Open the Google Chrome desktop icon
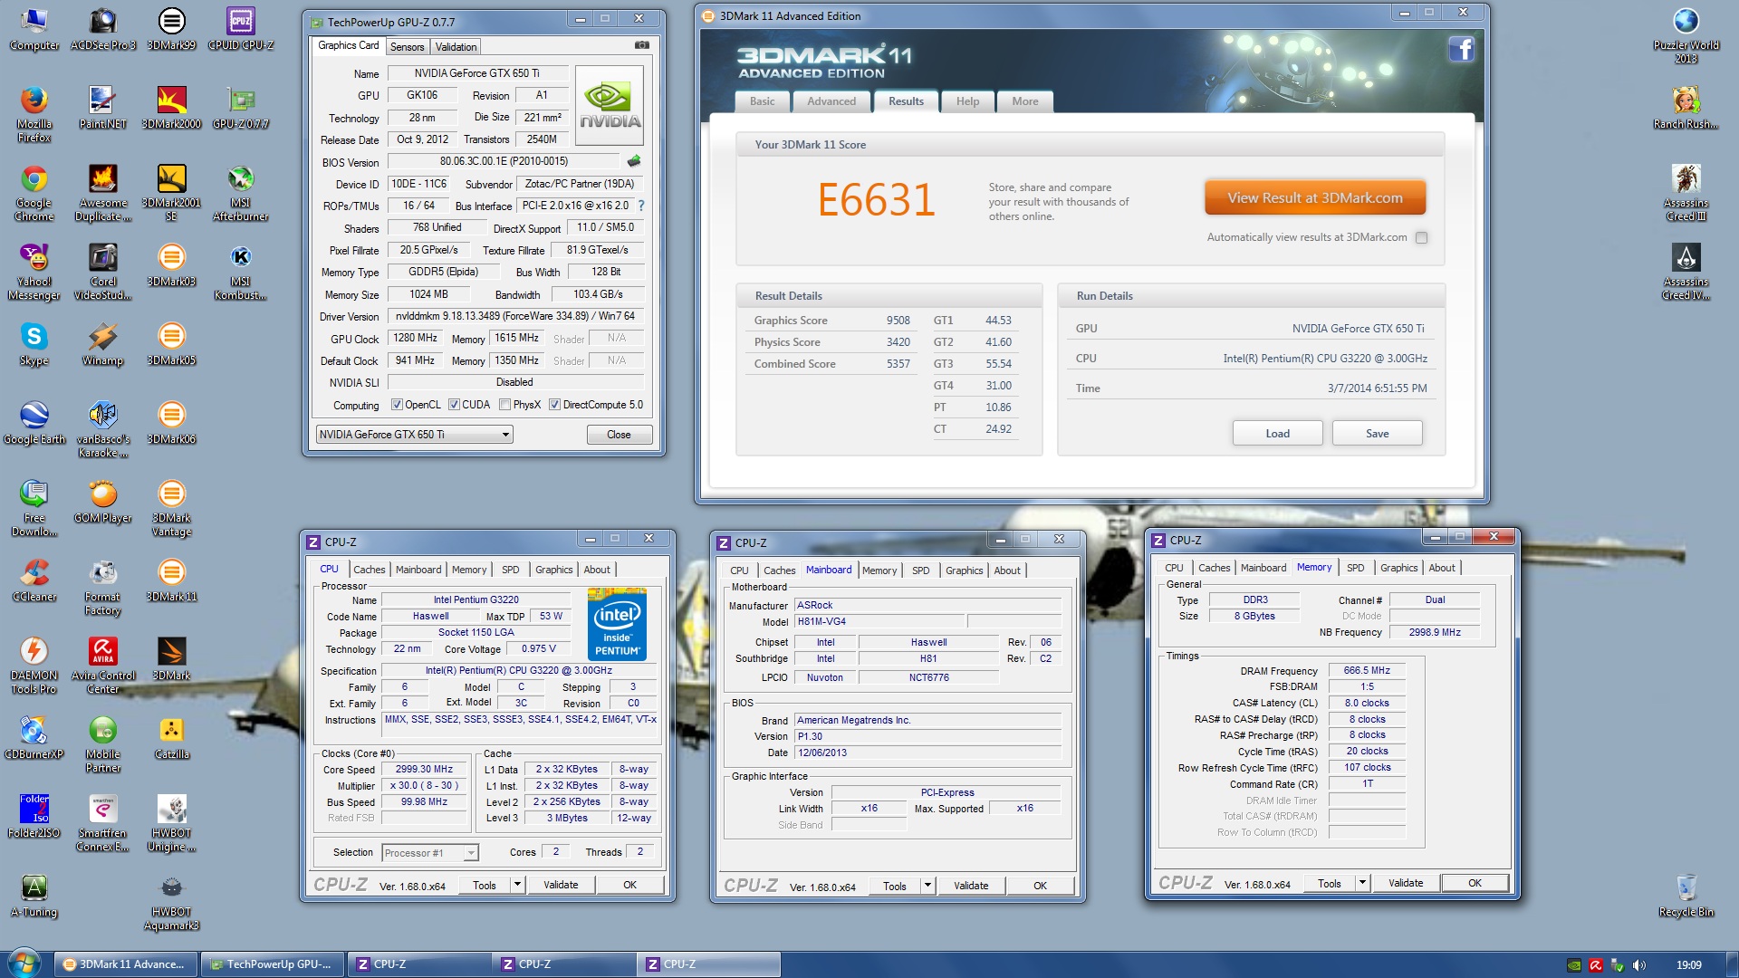Viewport: 1739px width, 978px height. coord(34,192)
